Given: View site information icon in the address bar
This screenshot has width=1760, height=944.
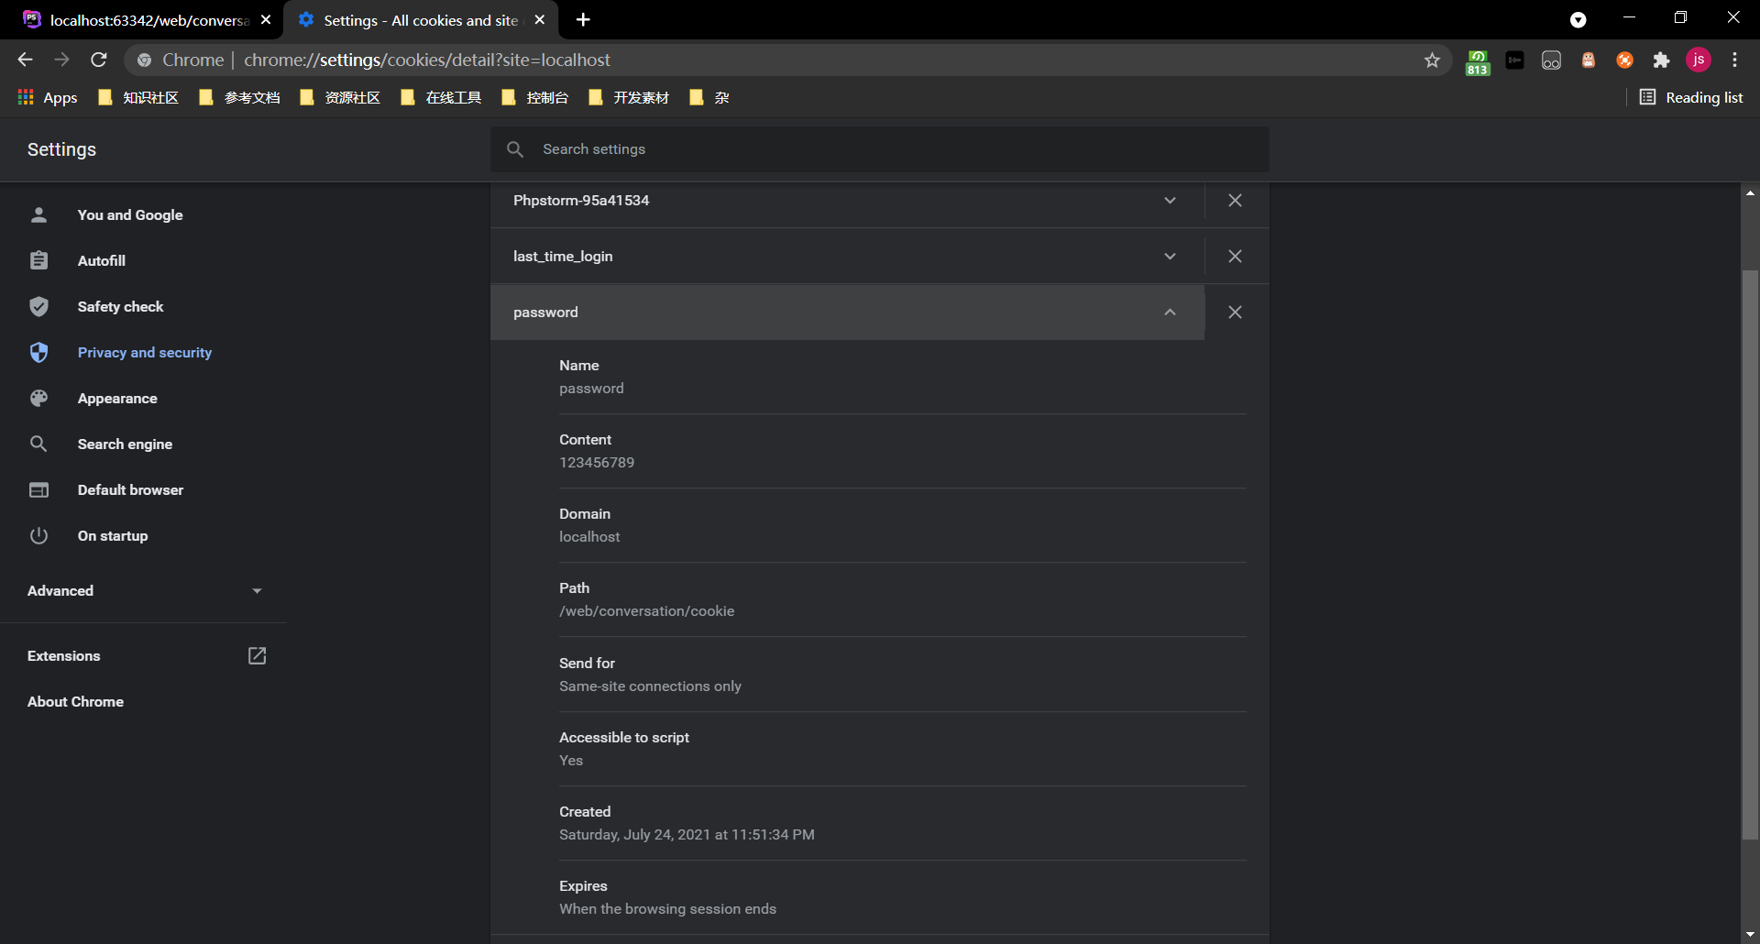Looking at the screenshot, I should point(144,60).
